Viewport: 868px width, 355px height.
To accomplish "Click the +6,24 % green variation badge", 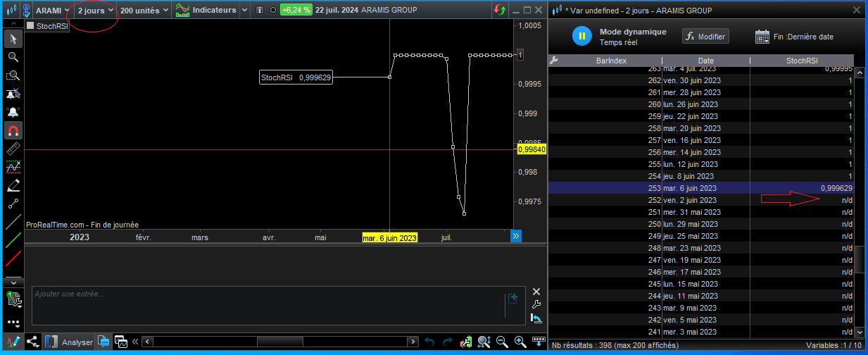I will pos(296,11).
